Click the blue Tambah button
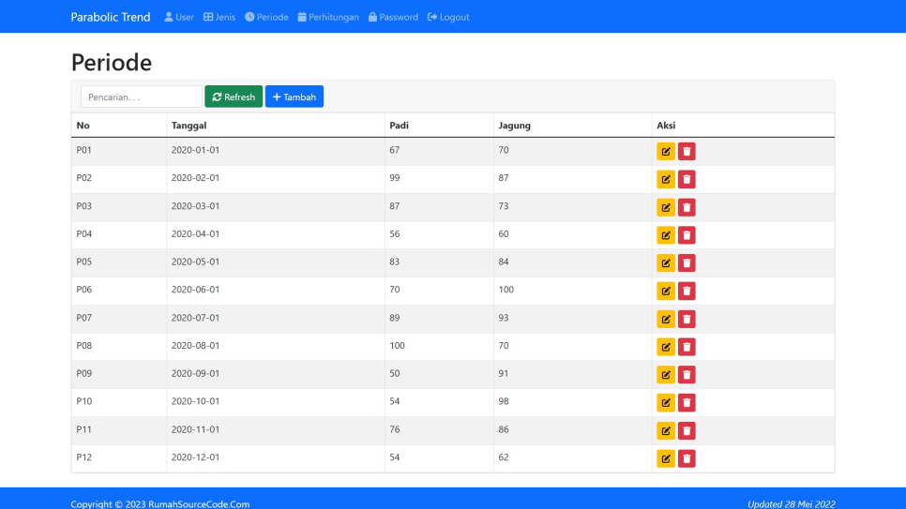Image resolution: width=906 pixels, height=509 pixels. click(294, 97)
